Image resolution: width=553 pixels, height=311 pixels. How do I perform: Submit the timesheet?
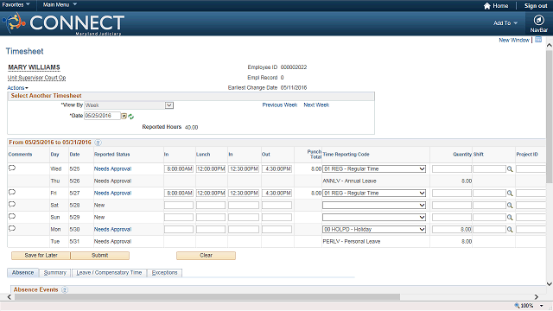(x=100, y=256)
